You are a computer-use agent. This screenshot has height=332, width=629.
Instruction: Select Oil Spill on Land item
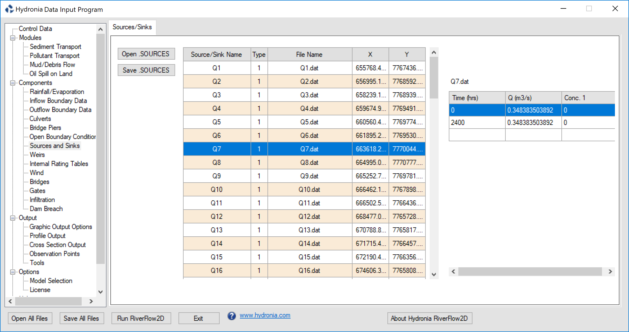point(51,74)
